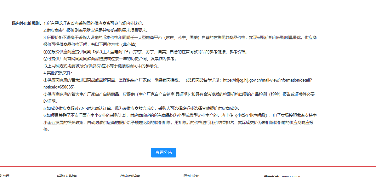Click rule 1 about 黑龙江省政府采购网 suppliers
Viewport: 376px width, 177px height.
pos(94,23)
